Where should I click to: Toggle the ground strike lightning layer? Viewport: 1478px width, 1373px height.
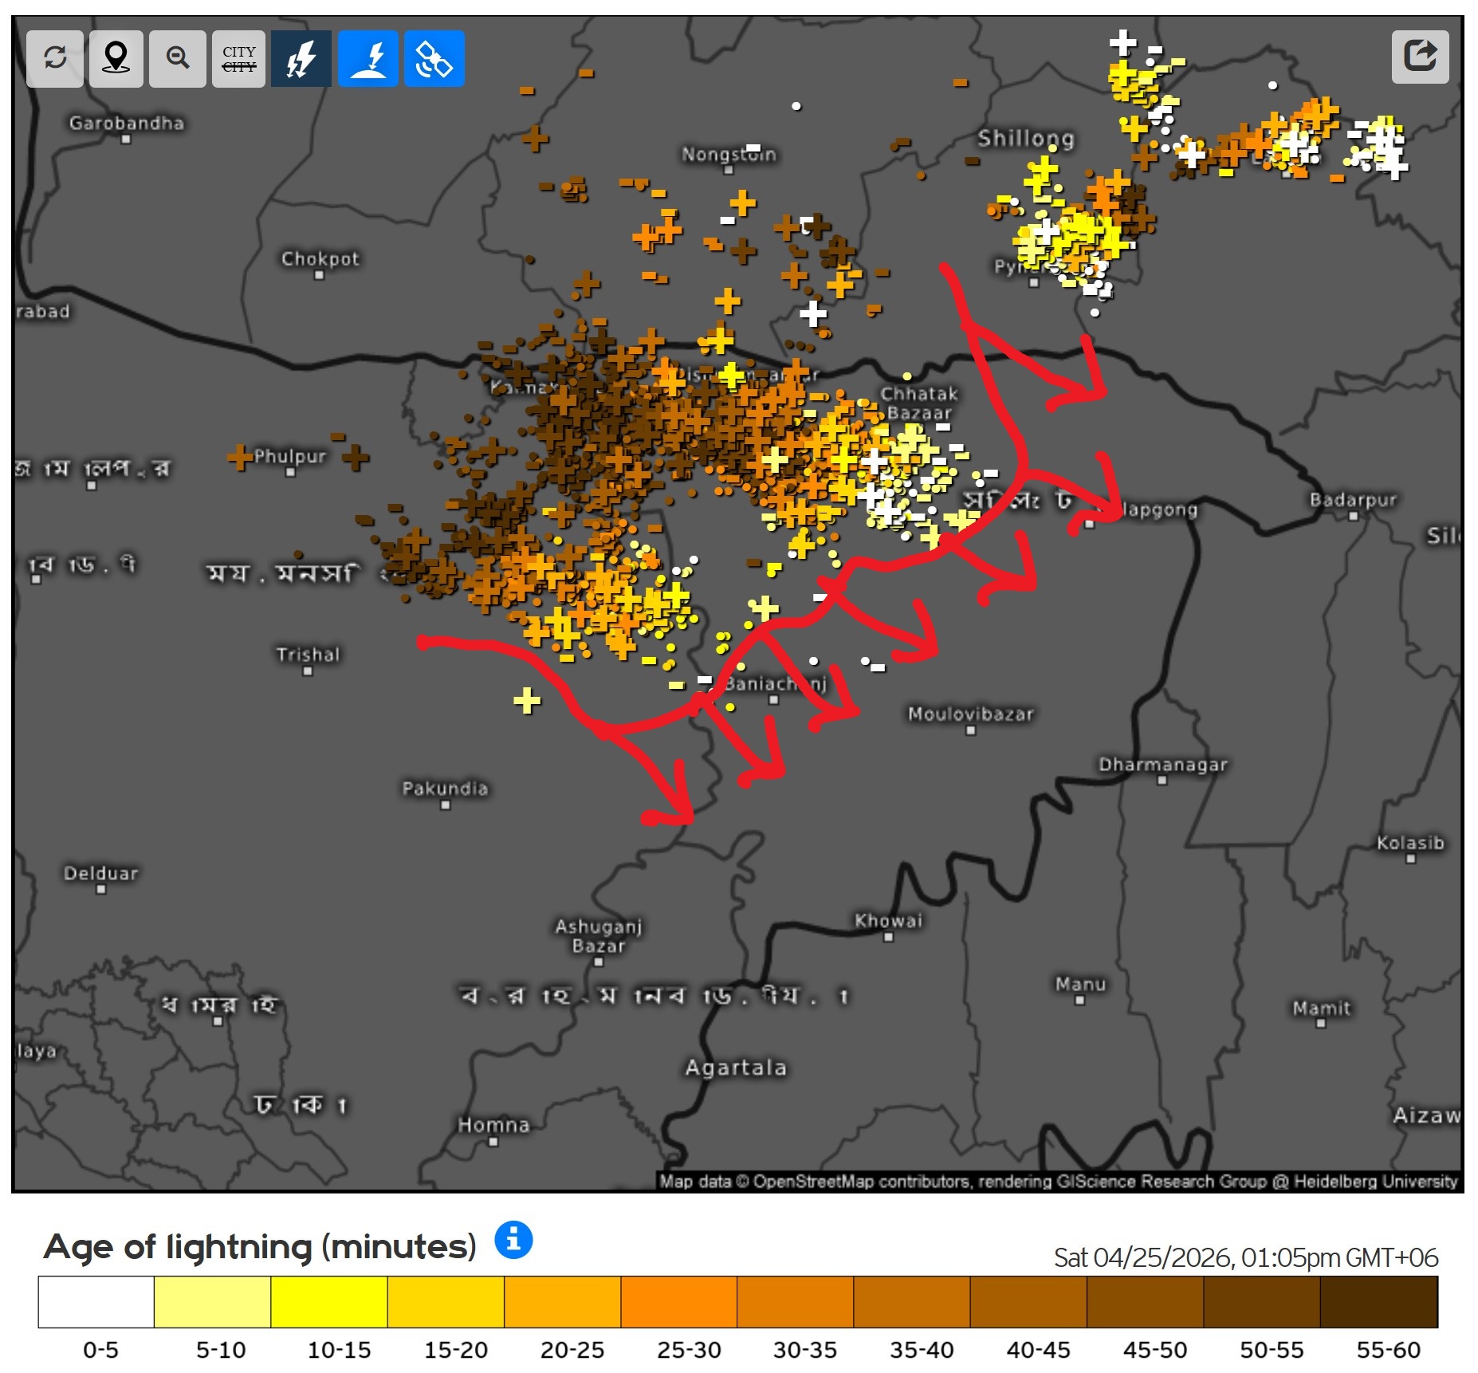(368, 58)
